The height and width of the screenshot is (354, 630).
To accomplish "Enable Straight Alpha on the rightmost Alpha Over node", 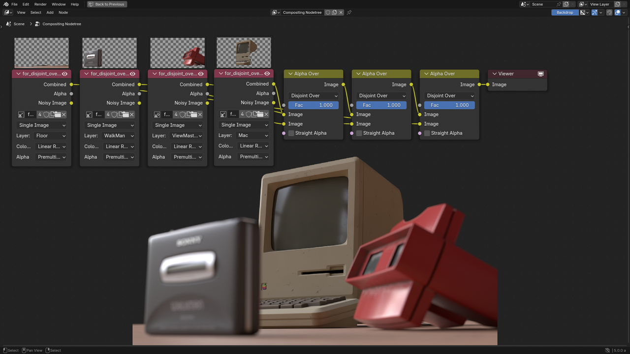I will (x=427, y=133).
